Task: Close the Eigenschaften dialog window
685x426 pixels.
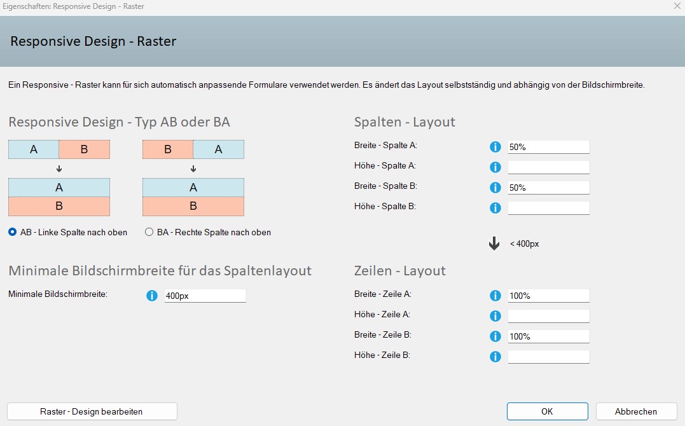Action: [676, 6]
